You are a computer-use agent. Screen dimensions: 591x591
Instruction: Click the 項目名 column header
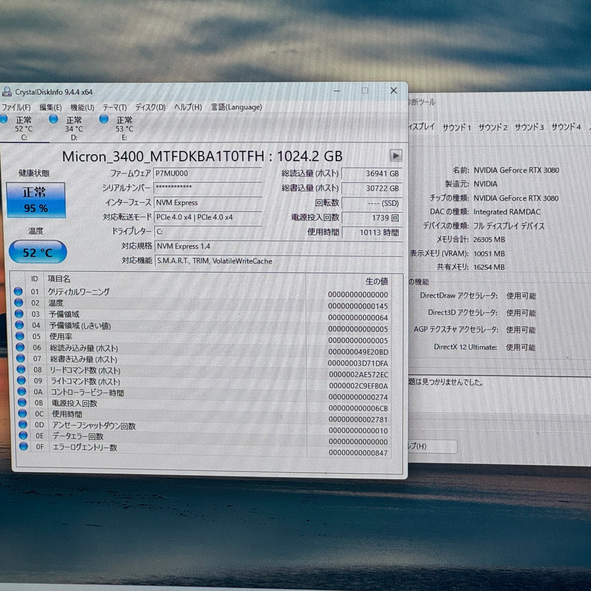tap(59, 279)
